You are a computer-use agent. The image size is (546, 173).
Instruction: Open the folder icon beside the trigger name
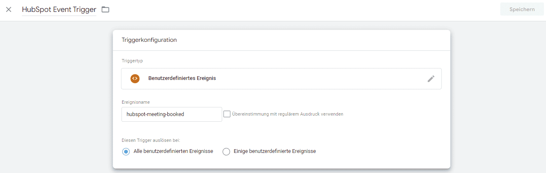pos(106,9)
